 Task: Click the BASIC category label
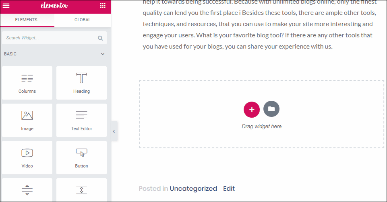click(10, 54)
